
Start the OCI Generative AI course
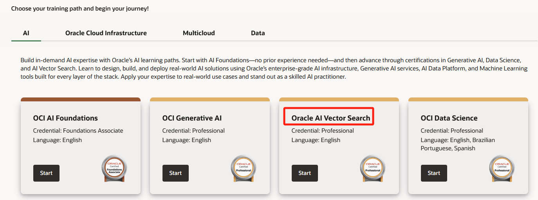click(175, 173)
